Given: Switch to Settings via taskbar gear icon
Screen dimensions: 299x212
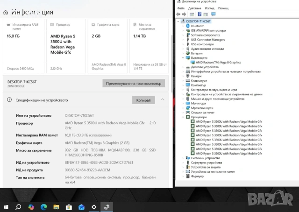Looking at the screenshot, I should pos(94,207).
